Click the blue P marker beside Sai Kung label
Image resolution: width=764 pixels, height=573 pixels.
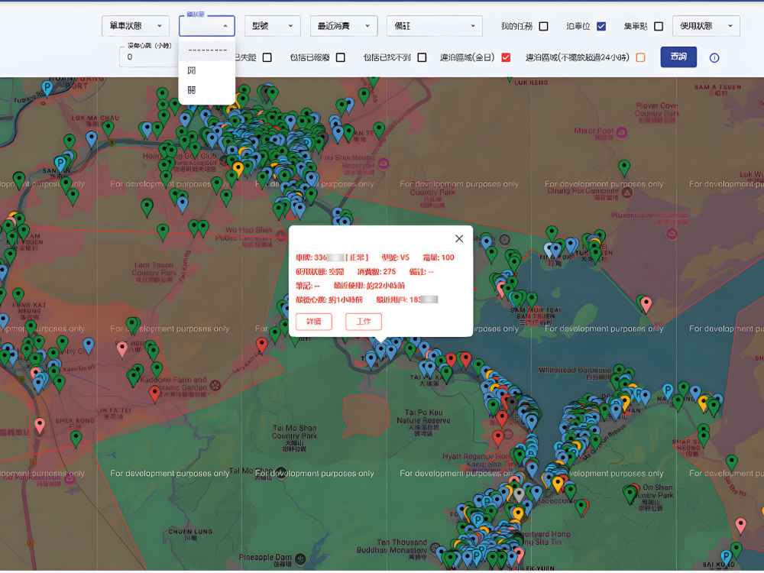[726, 557]
